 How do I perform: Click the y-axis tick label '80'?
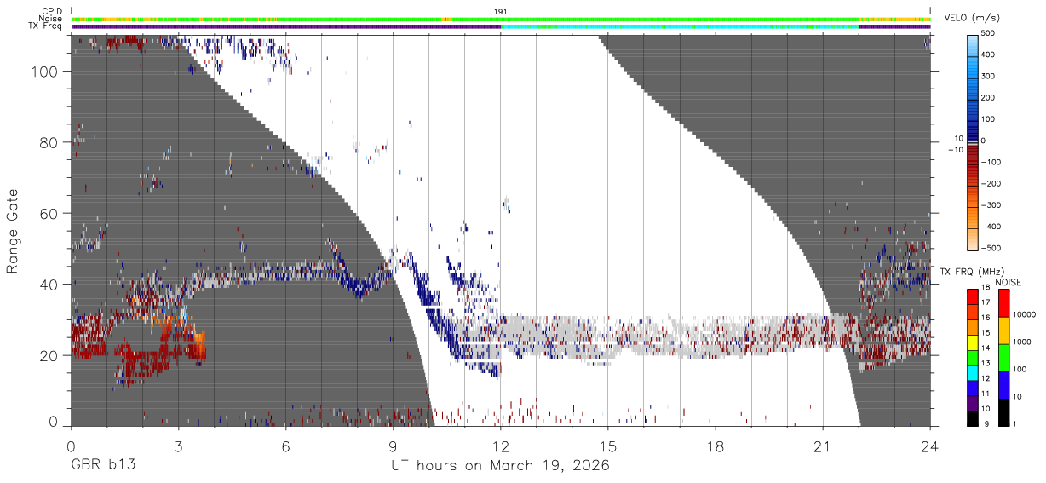pos(49,143)
